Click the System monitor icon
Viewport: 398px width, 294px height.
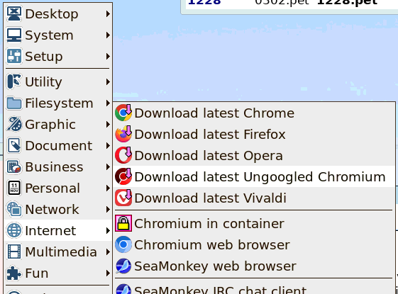click(x=14, y=35)
